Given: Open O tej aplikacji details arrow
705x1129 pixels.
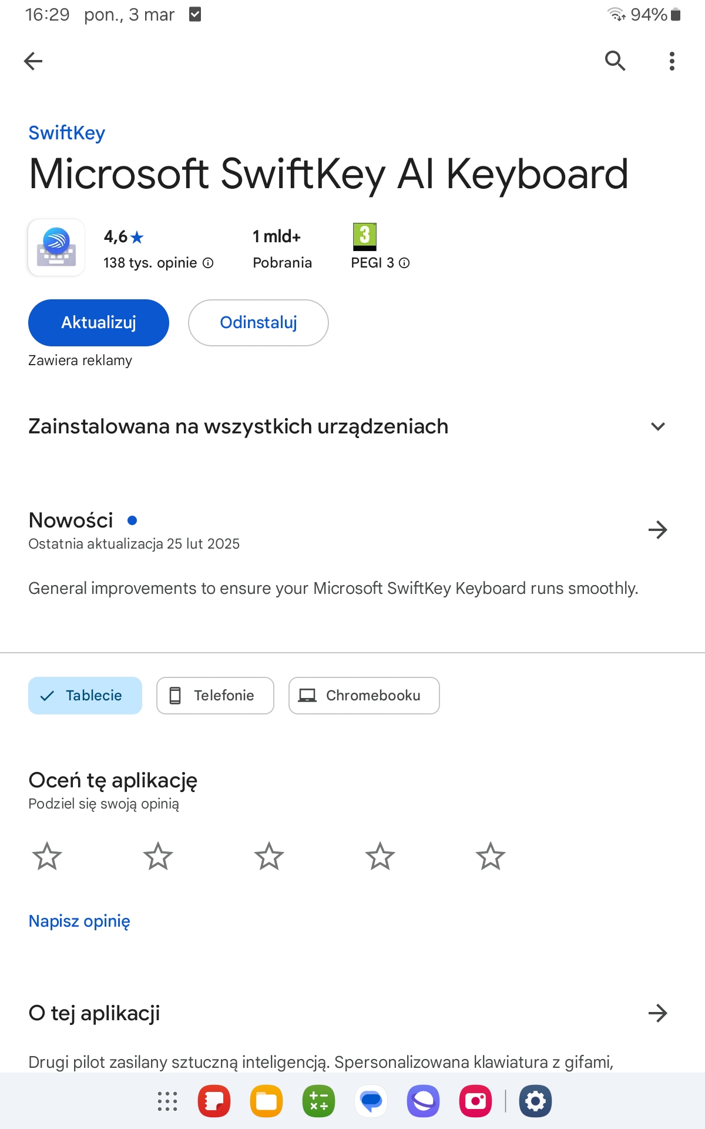Looking at the screenshot, I should [657, 1013].
